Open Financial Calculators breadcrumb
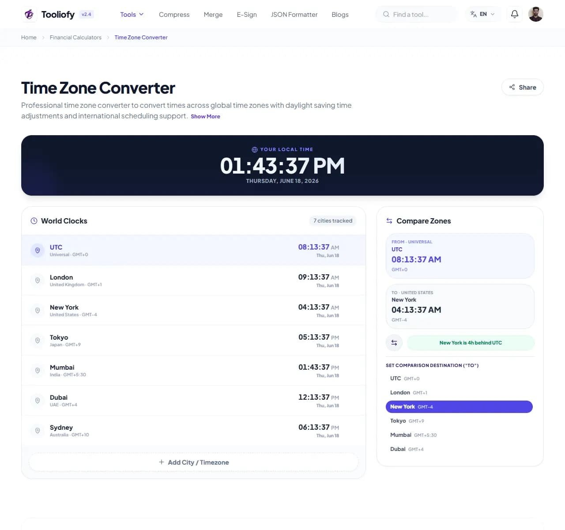The image size is (565, 530). click(75, 38)
